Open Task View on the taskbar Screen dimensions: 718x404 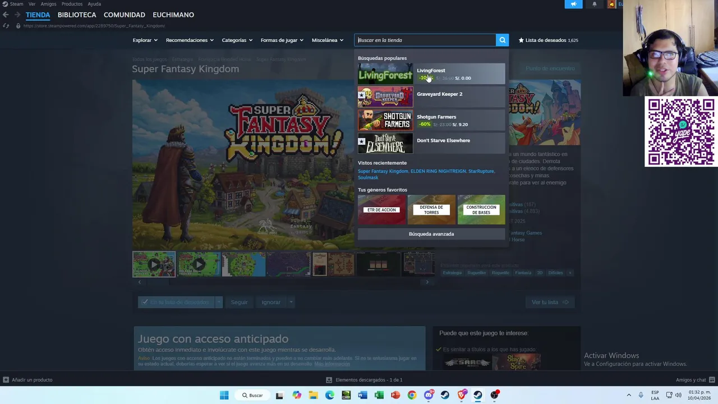click(x=279, y=395)
